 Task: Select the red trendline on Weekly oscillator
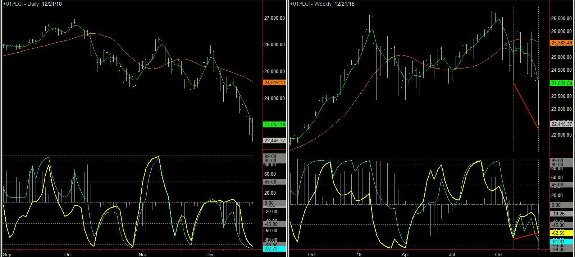tap(526, 236)
